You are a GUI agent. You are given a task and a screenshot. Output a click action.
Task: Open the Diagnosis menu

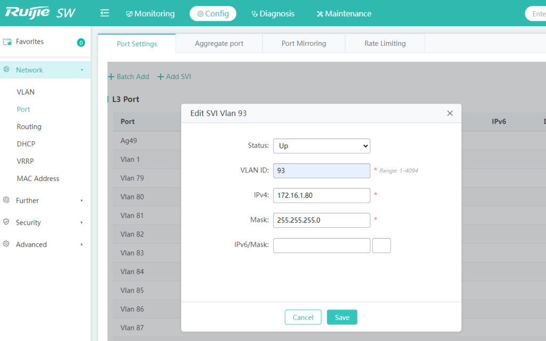(x=272, y=13)
